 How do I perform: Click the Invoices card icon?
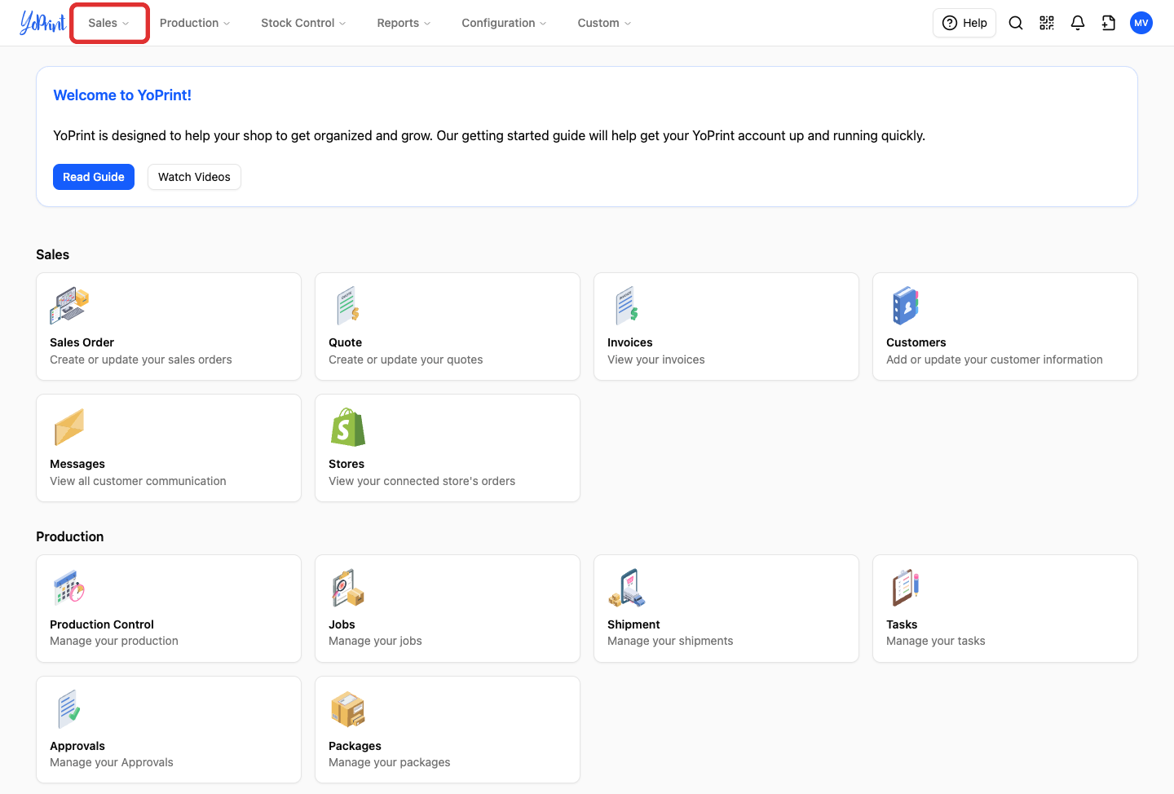pyautogui.click(x=627, y=306)
